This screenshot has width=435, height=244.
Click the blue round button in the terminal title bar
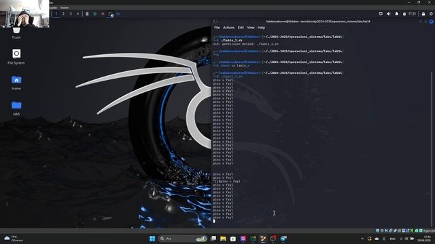pos(431,21)
